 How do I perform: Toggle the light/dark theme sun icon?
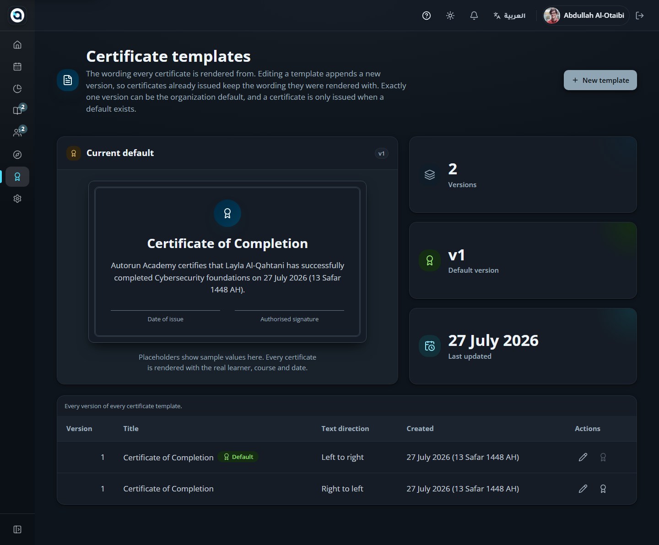450,16
